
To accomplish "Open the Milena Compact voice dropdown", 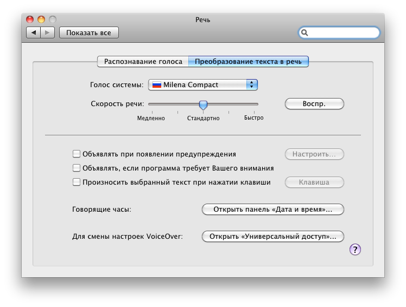I will tap(202, 85).
